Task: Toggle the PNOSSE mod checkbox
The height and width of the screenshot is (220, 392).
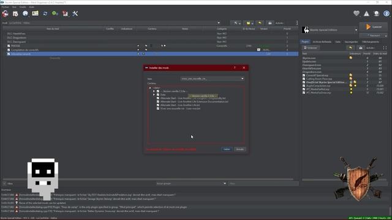Action: pos(9,46)
